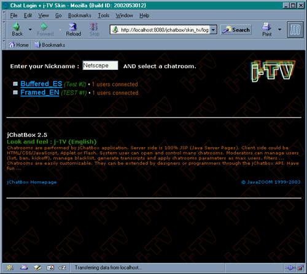Screen dimensions: 307x274
Task: Open the Tools menu
Action: (x=103, y=15)
